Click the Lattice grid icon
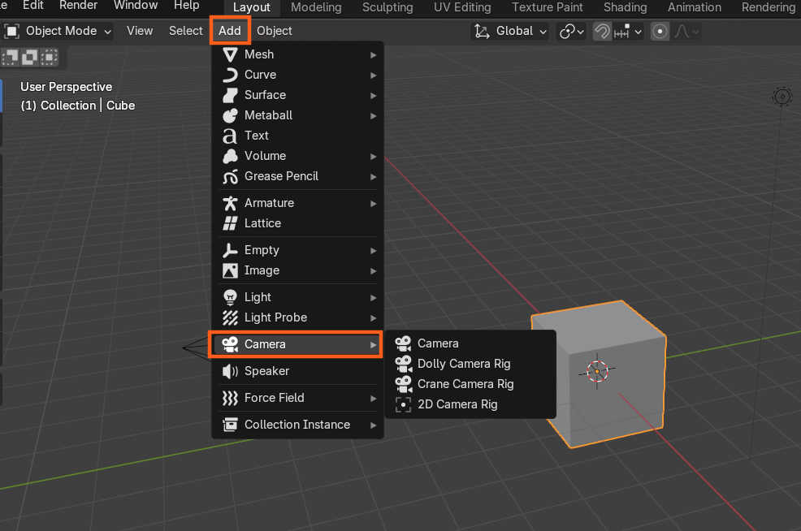This screenshot has width=801, height=531. point(230,223)
